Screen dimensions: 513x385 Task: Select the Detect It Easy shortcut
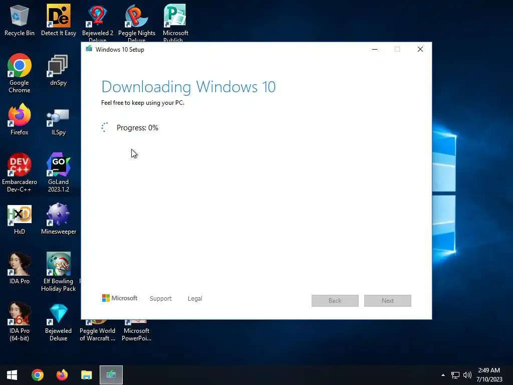click(x=59, y=20)
